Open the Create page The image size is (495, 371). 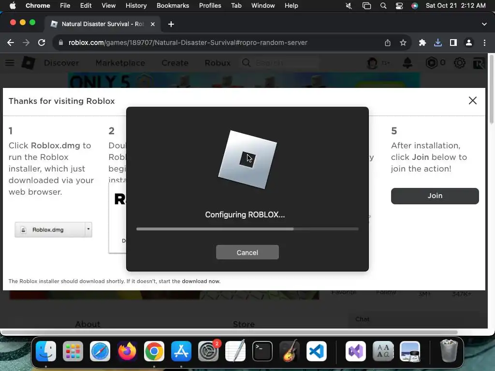click(x=175, y=63)
